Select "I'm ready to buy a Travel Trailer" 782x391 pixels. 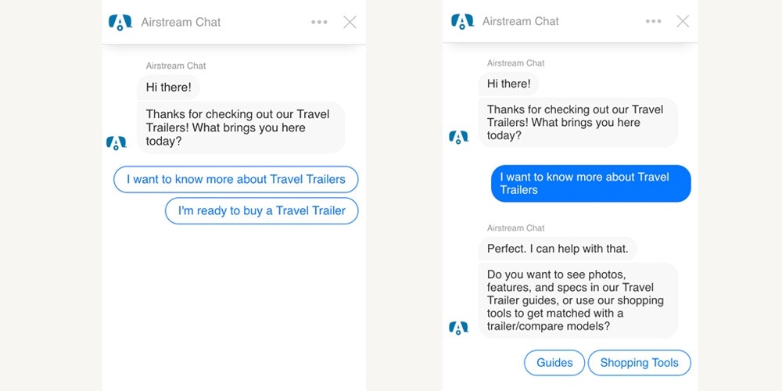click(261, 210)
